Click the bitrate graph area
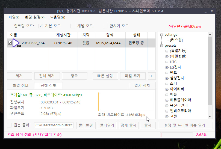 [x=126, y=102]
